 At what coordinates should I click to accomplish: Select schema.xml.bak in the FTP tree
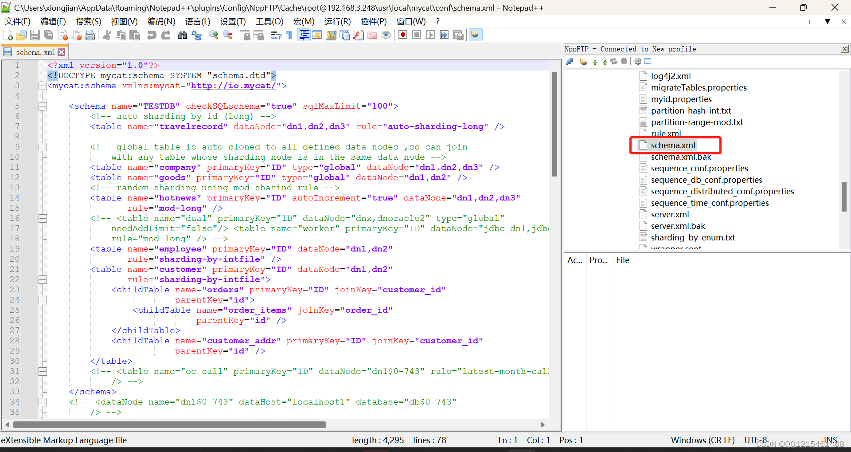coord(681,157)
